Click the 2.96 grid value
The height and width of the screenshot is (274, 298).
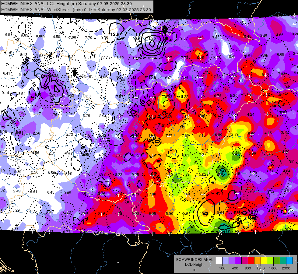tap(288, 190)
